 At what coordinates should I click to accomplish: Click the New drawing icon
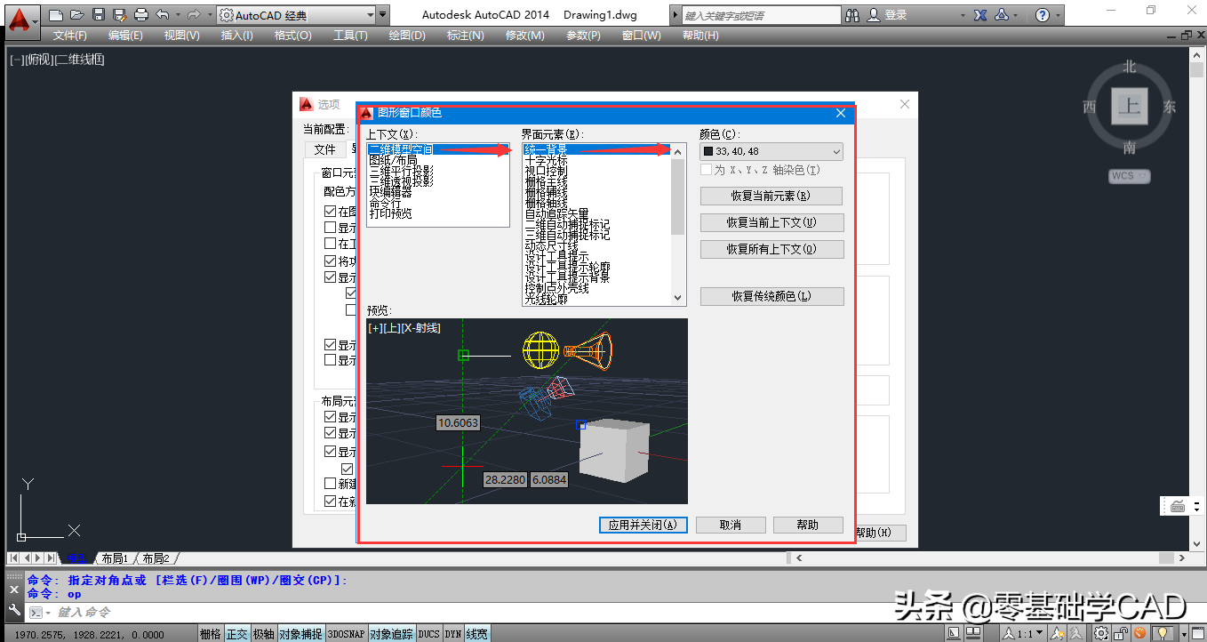click(56, 15)
